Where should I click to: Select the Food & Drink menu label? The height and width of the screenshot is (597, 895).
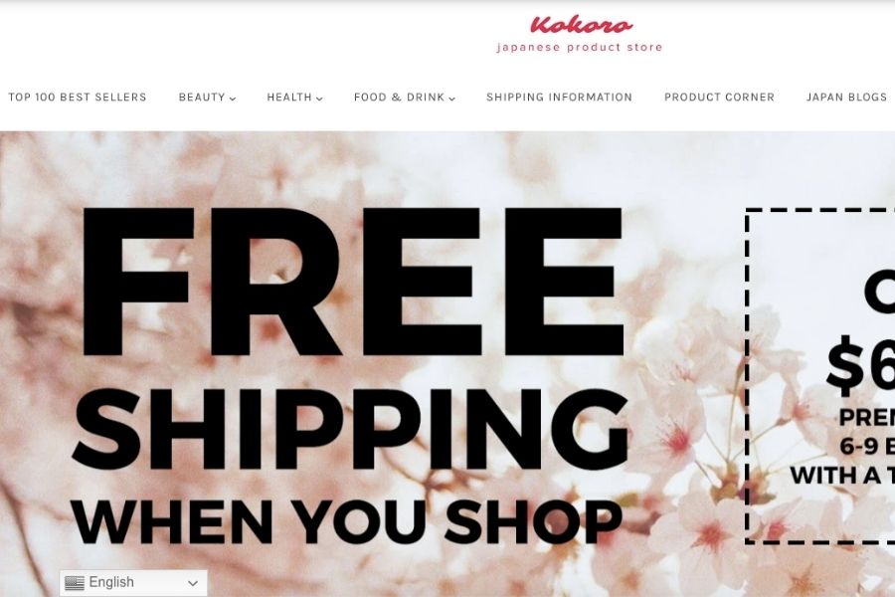point(399,98)
